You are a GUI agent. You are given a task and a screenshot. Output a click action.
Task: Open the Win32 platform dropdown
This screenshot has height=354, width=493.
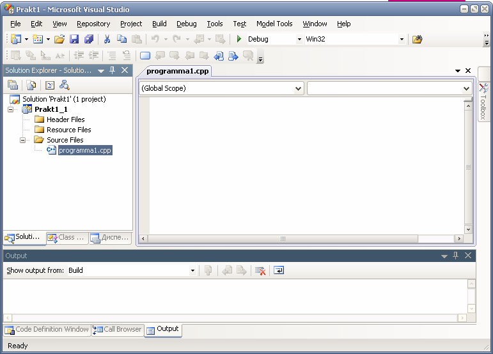click(402, 39)
